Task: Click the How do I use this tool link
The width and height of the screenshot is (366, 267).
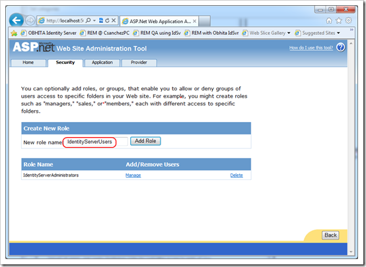Action: pyautogui.click(x=311, y=47)
